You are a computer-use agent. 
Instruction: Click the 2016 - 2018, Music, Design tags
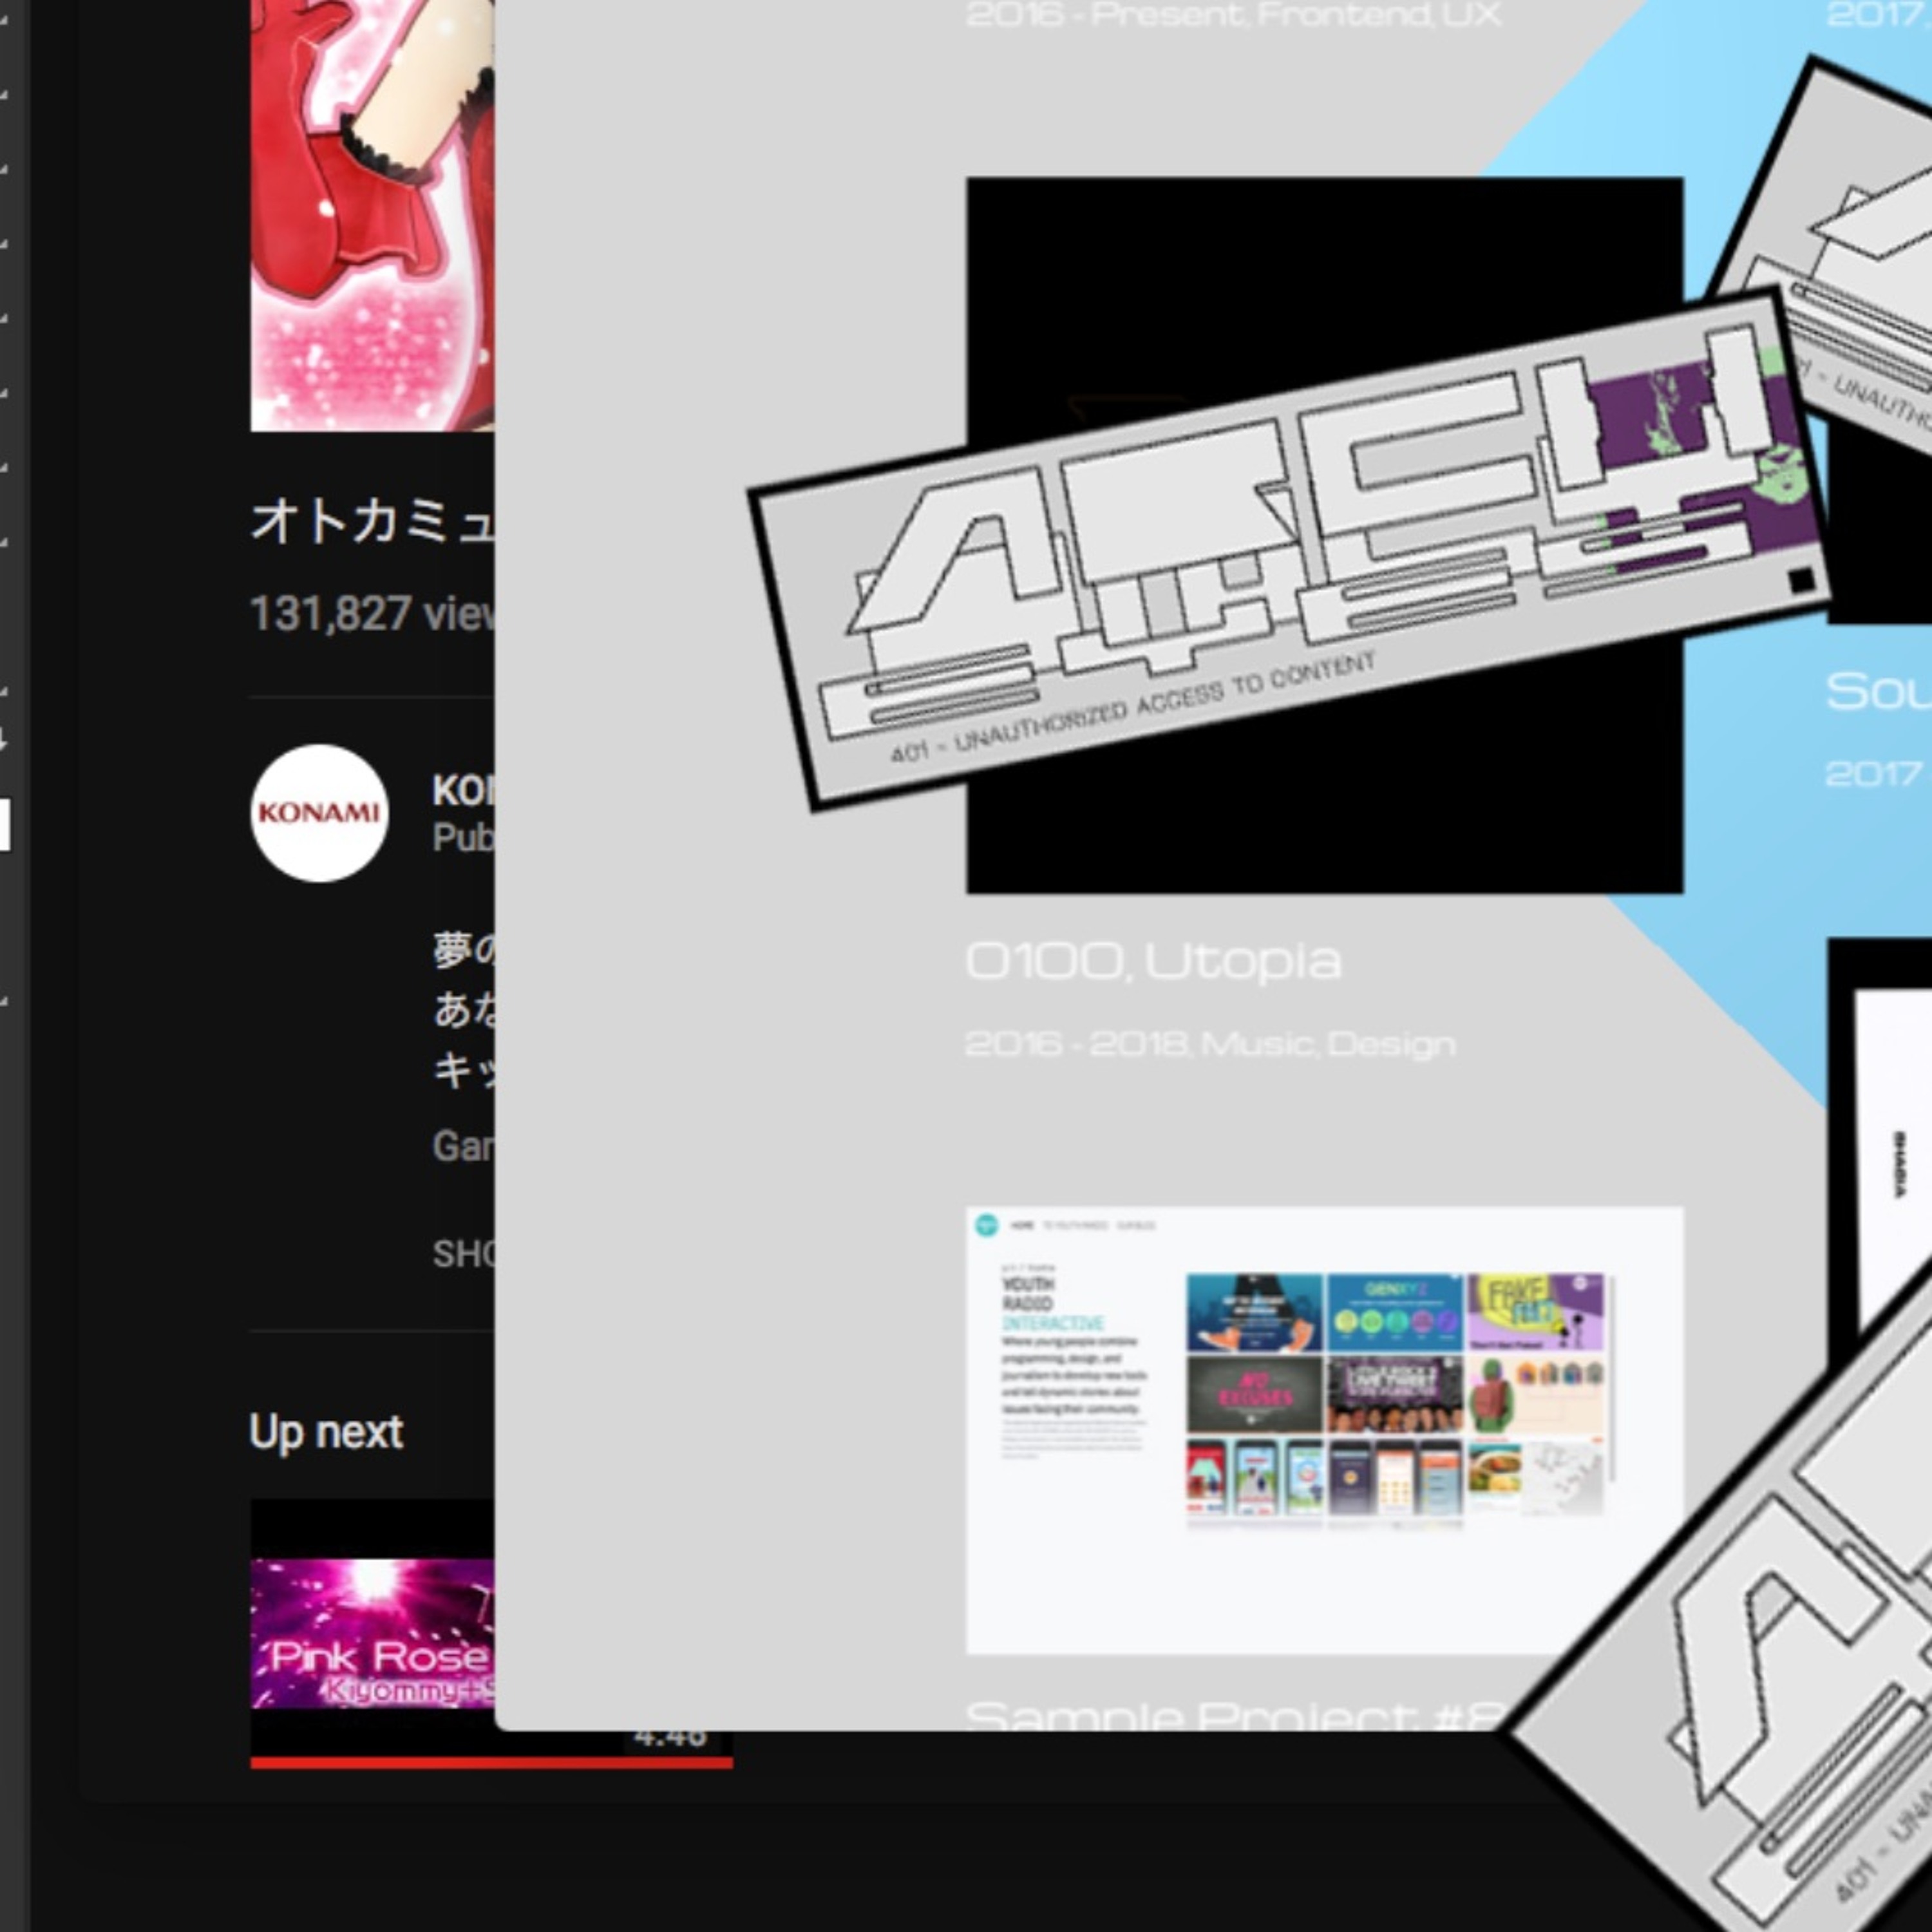tap(1210, 1044)
